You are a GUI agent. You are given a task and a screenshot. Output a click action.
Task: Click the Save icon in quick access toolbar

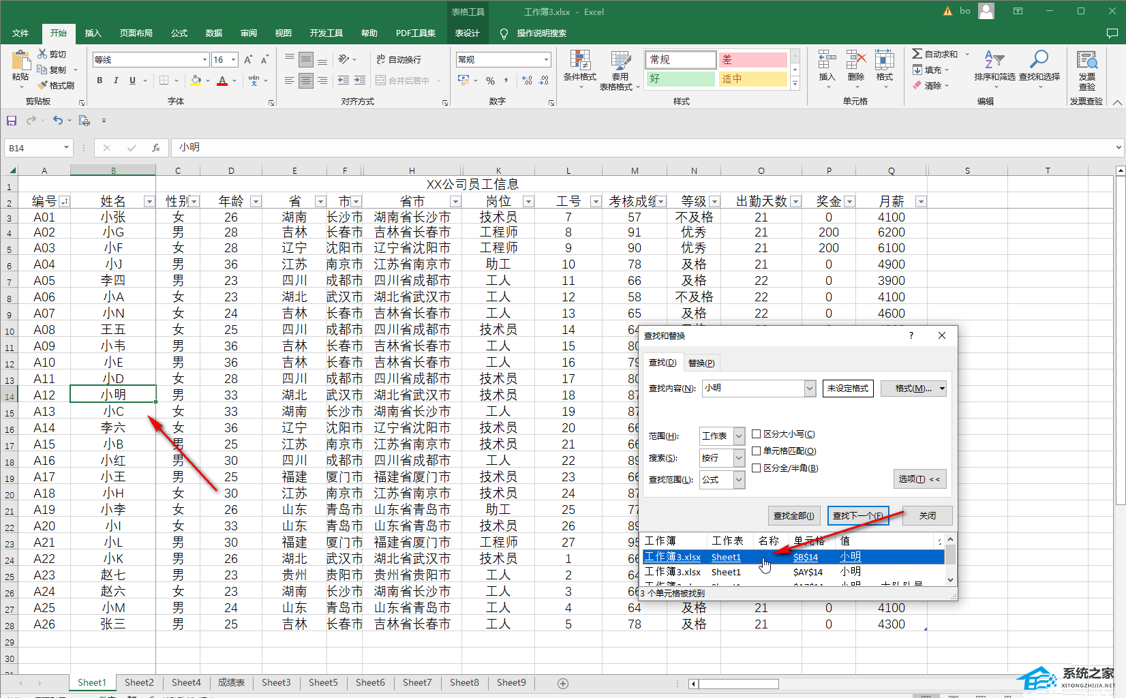coord(12,121)
